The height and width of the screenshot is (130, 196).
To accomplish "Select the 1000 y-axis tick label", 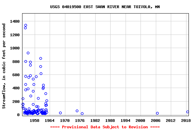I will coord(15,48).
